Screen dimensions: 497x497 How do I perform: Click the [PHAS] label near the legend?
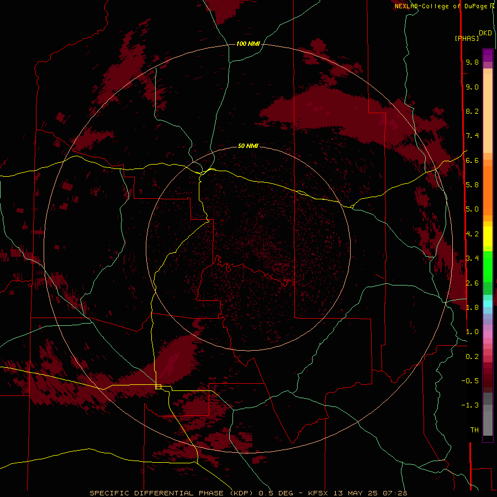[x=467, y=39]
